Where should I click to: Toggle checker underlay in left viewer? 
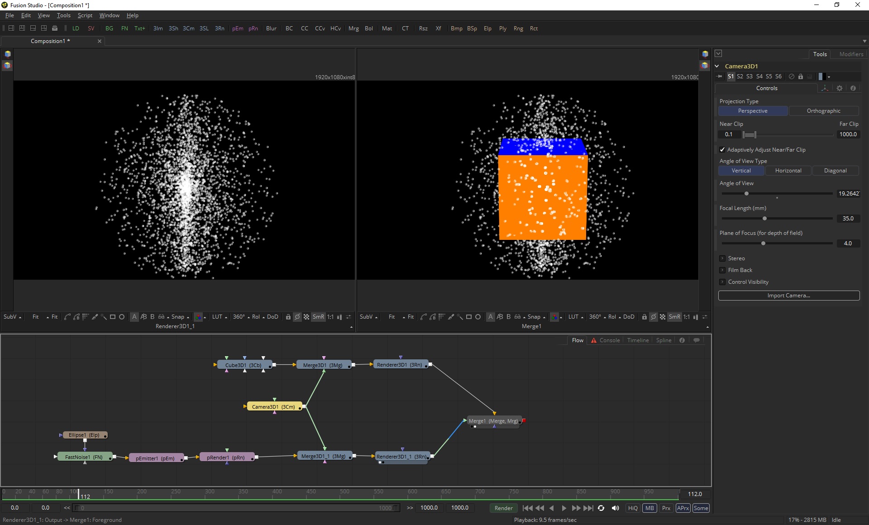coord(306,317)
